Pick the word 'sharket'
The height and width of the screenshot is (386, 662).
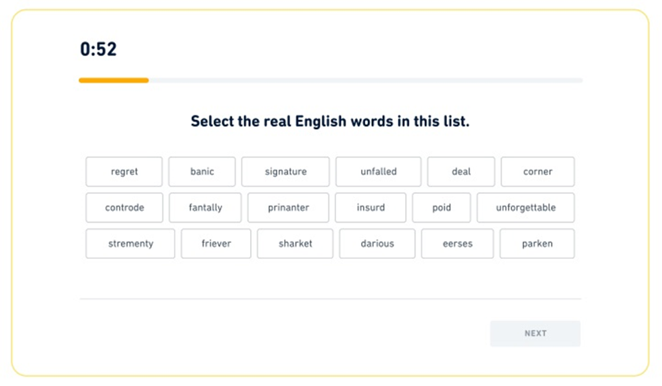[295, 243]
